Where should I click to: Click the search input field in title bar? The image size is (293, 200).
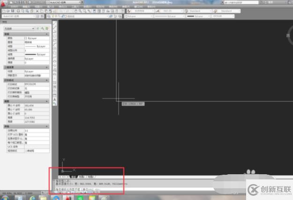[241, 2]
